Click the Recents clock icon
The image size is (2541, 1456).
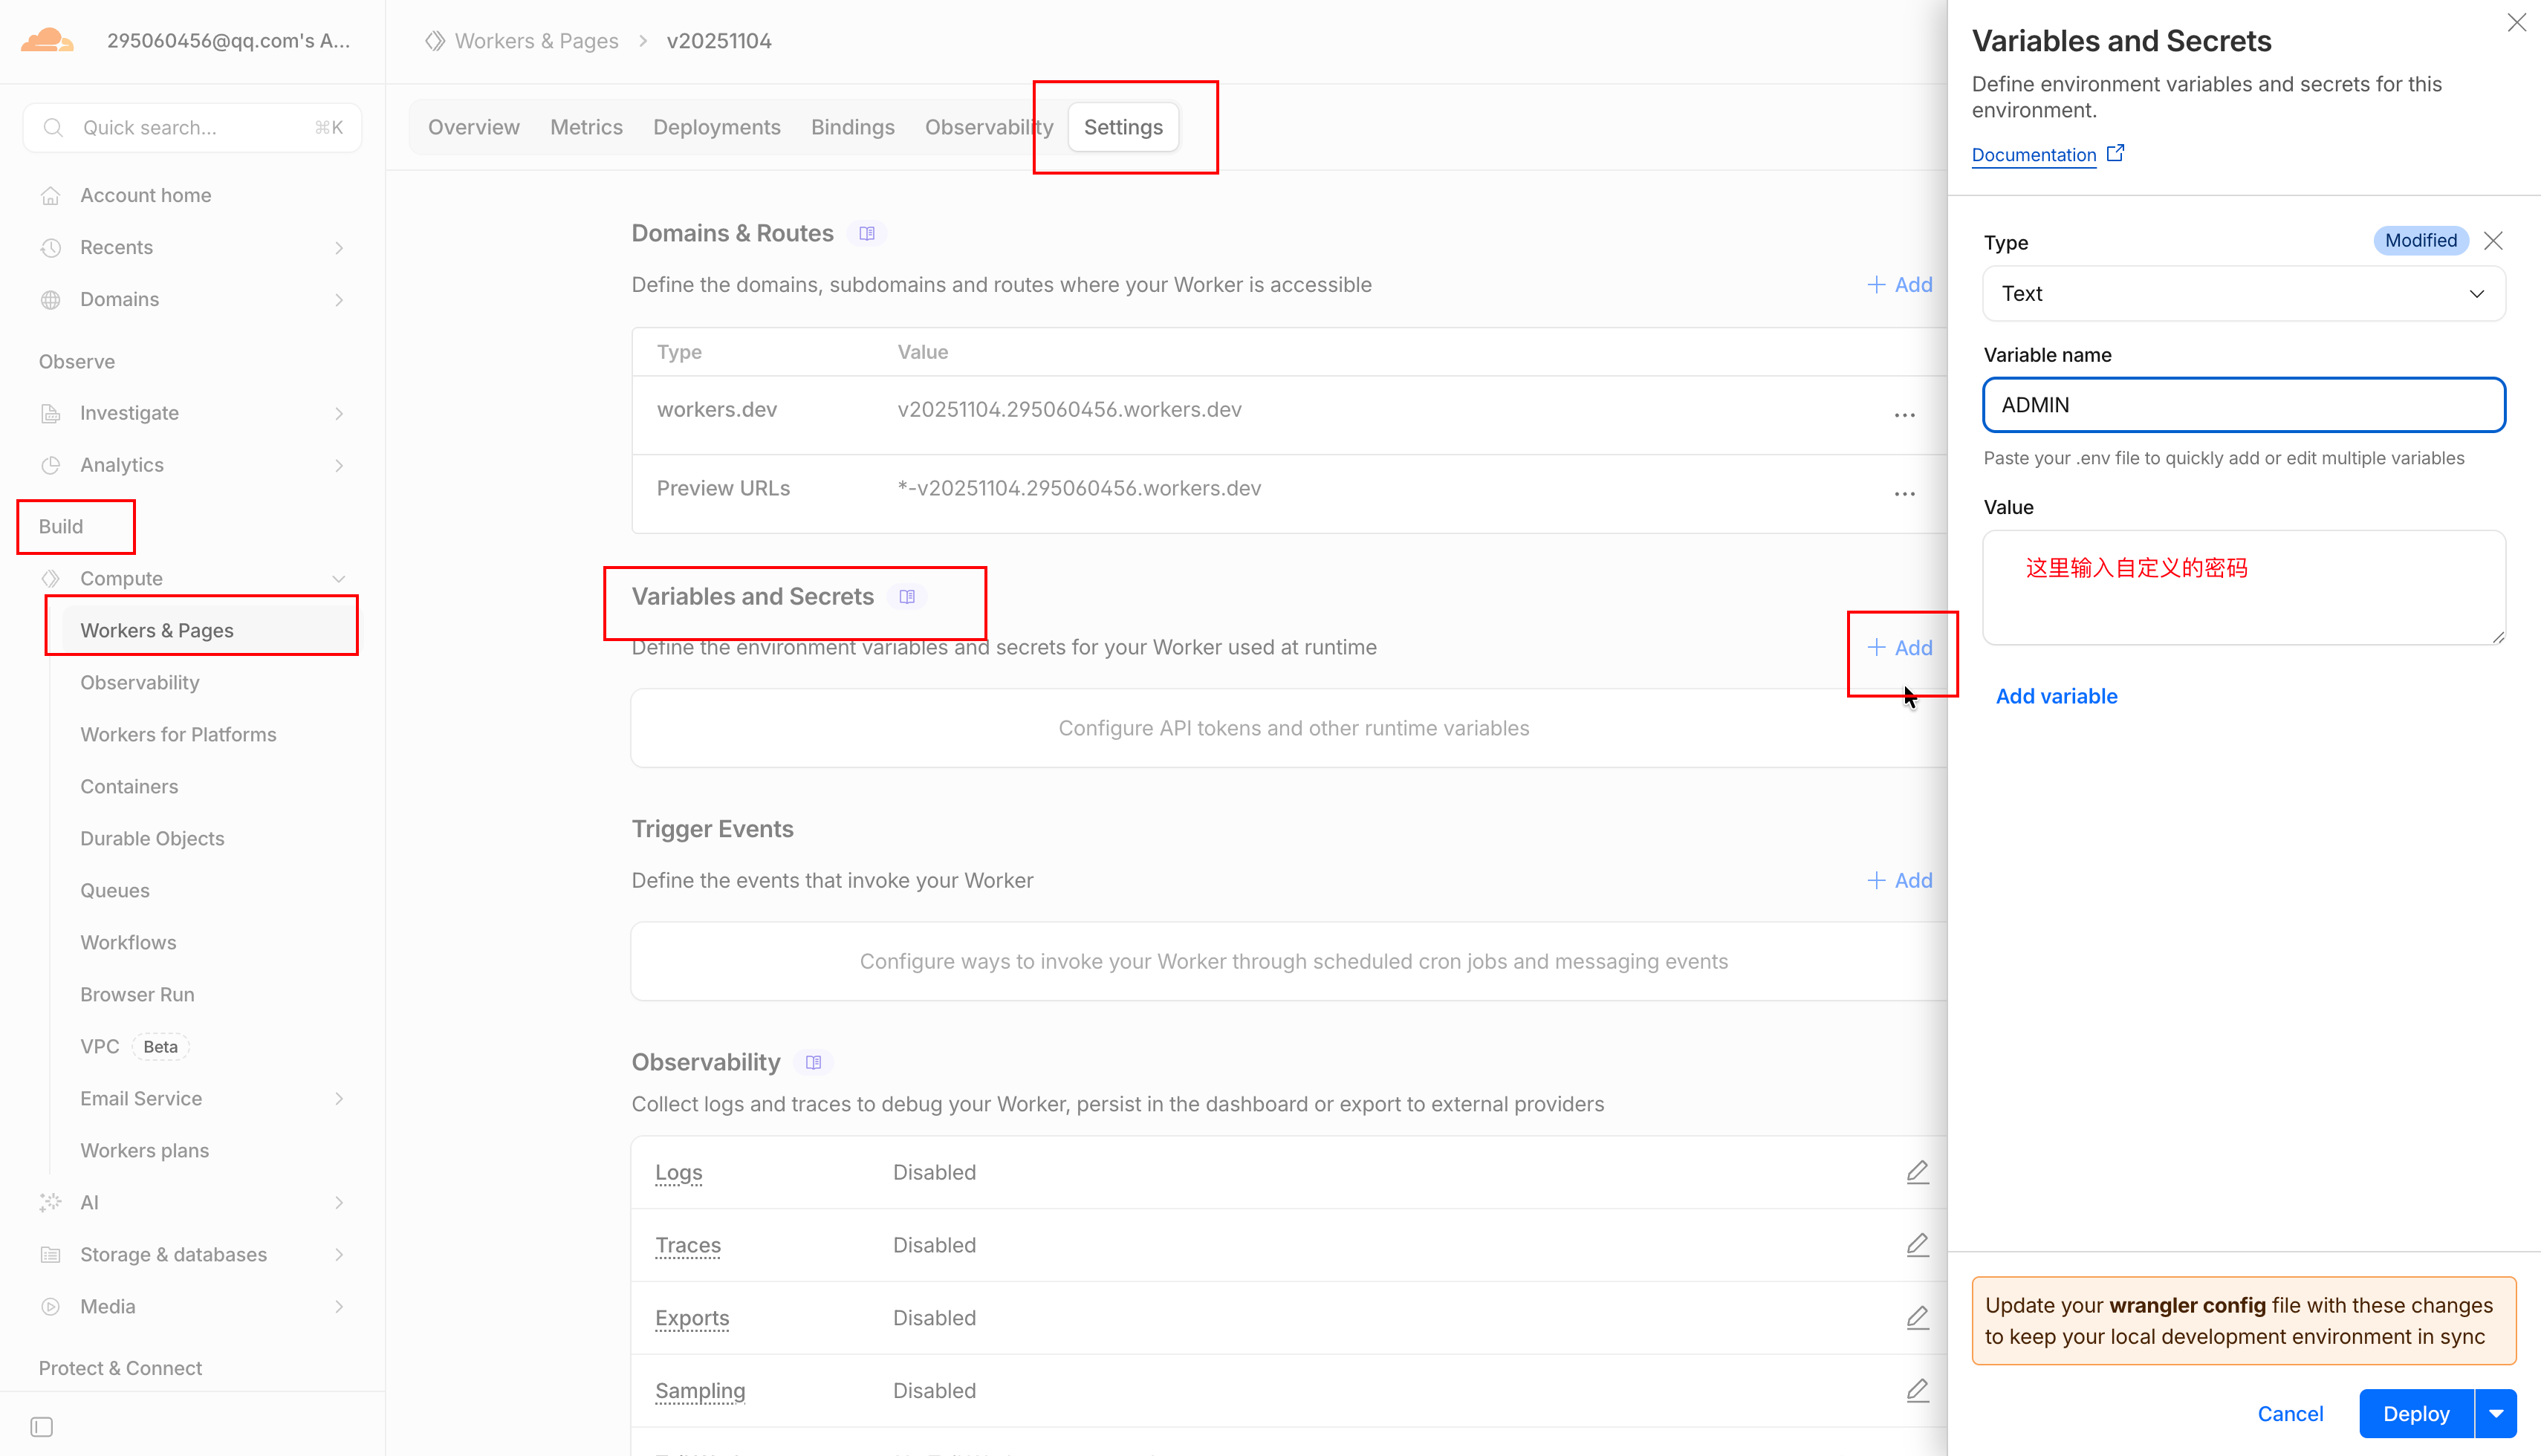coord(51,248)
